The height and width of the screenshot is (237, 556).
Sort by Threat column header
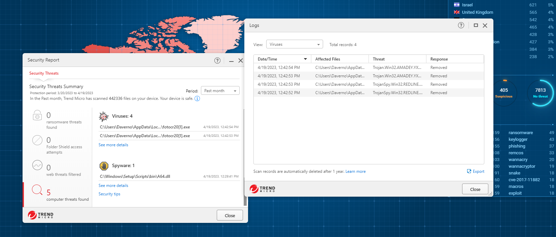coord(397,59)
